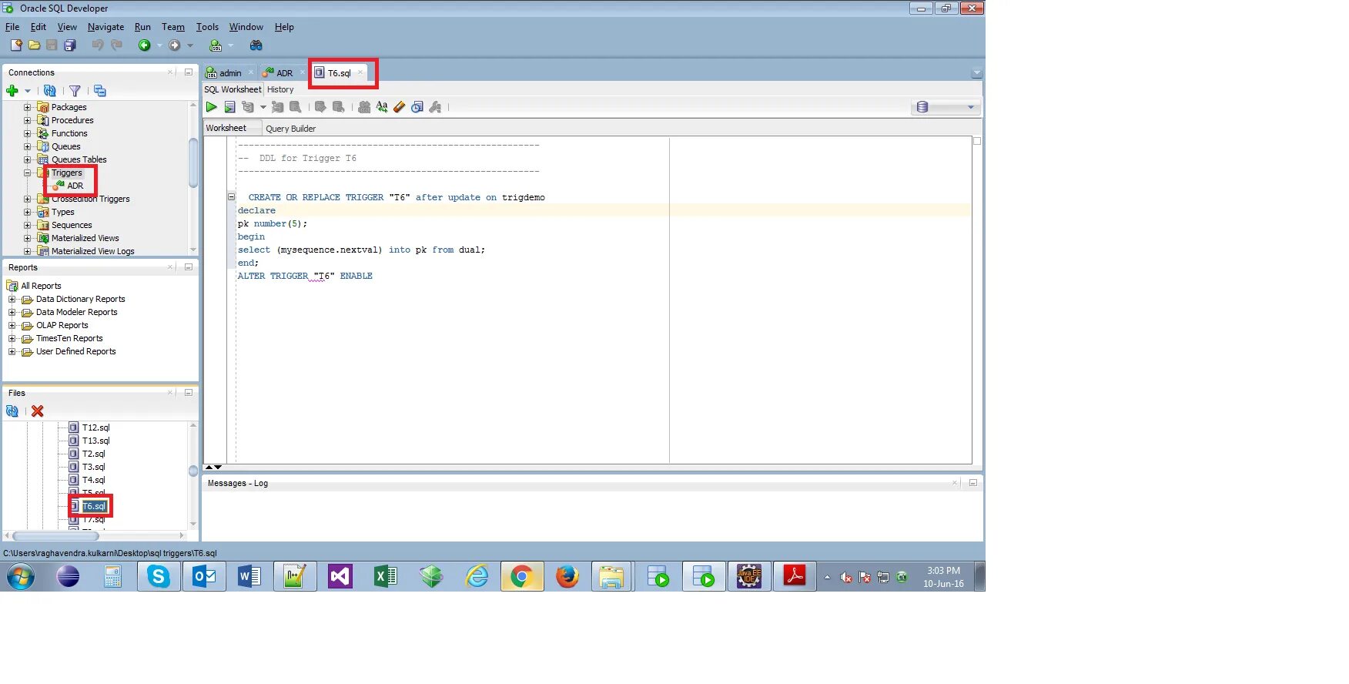Click the Schema Browser icon in Connections
Viewport: 1349px width, 684px height.
(100, 91)
